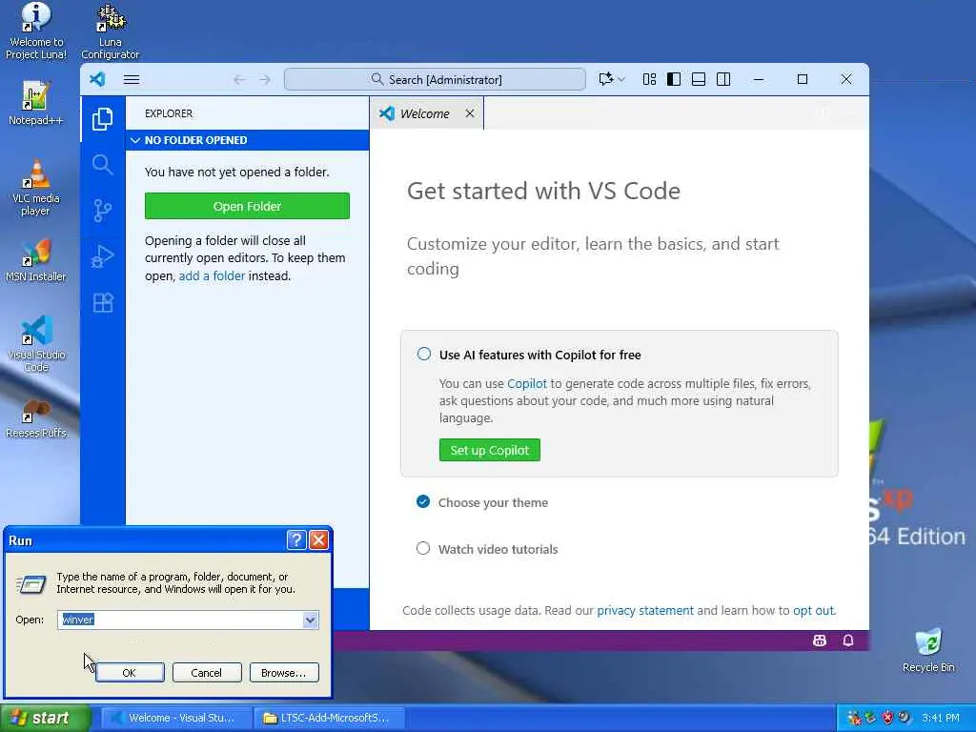Close the Run dialog

318,540
